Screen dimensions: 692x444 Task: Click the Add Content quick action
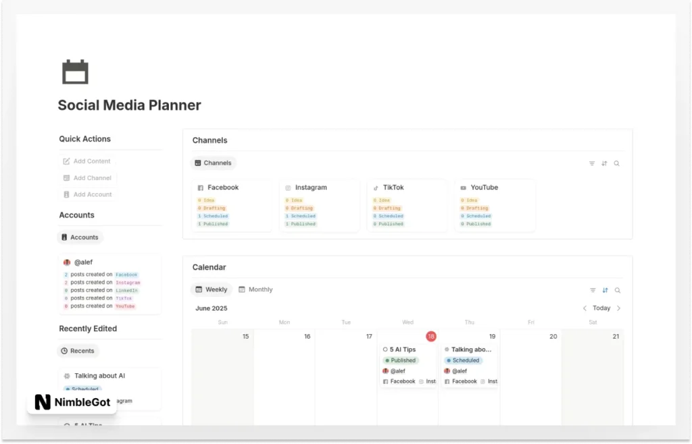tap(86, 161)
